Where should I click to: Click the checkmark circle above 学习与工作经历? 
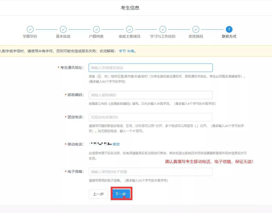tap(163, 30)
